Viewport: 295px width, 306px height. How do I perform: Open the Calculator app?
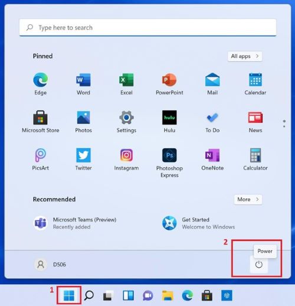click(x=255, y=159)
